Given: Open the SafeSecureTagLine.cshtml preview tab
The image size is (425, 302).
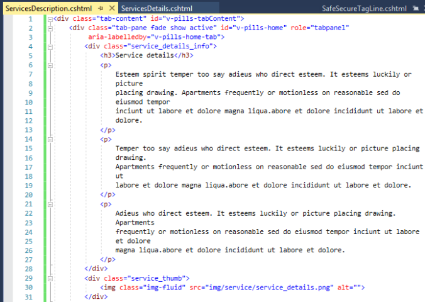Looking at the screenshot, I should (364, 8).
